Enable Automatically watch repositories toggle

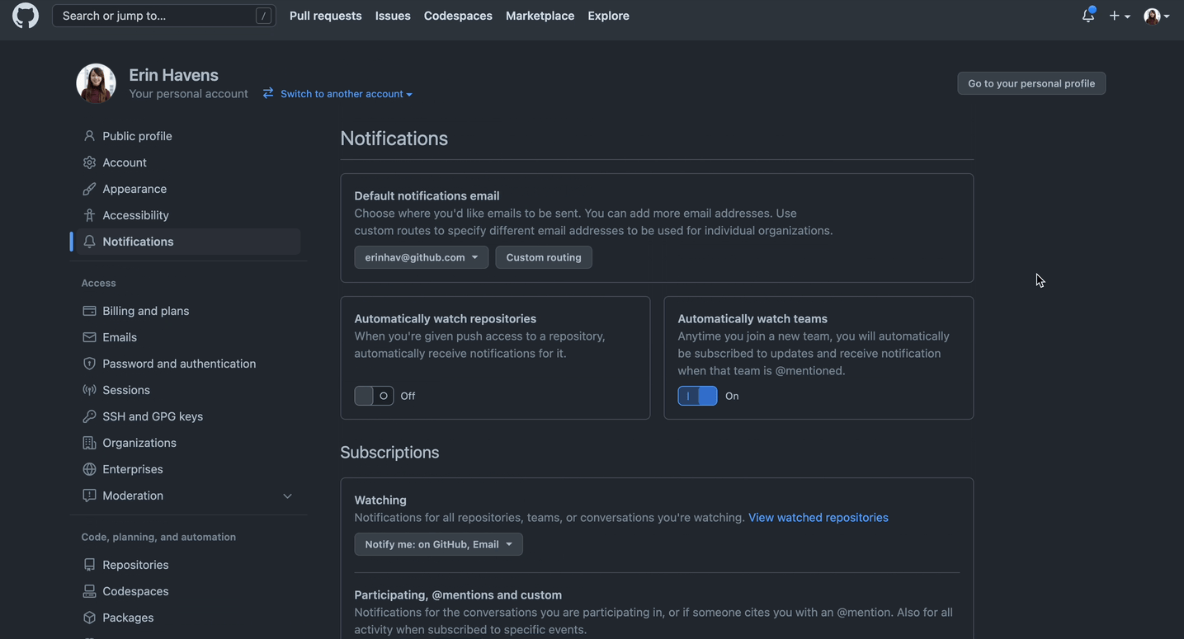[374, 396]
